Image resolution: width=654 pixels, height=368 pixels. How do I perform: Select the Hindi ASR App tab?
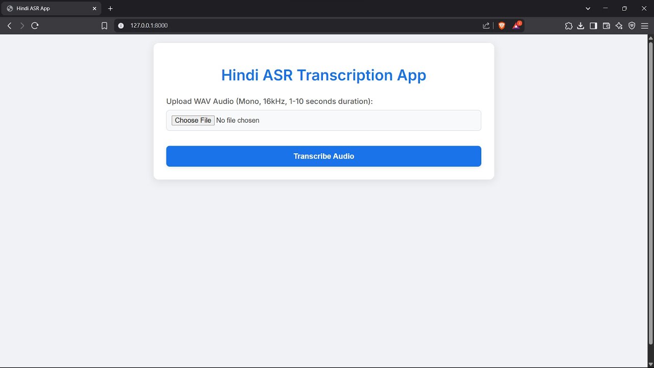tap(51, 9)
